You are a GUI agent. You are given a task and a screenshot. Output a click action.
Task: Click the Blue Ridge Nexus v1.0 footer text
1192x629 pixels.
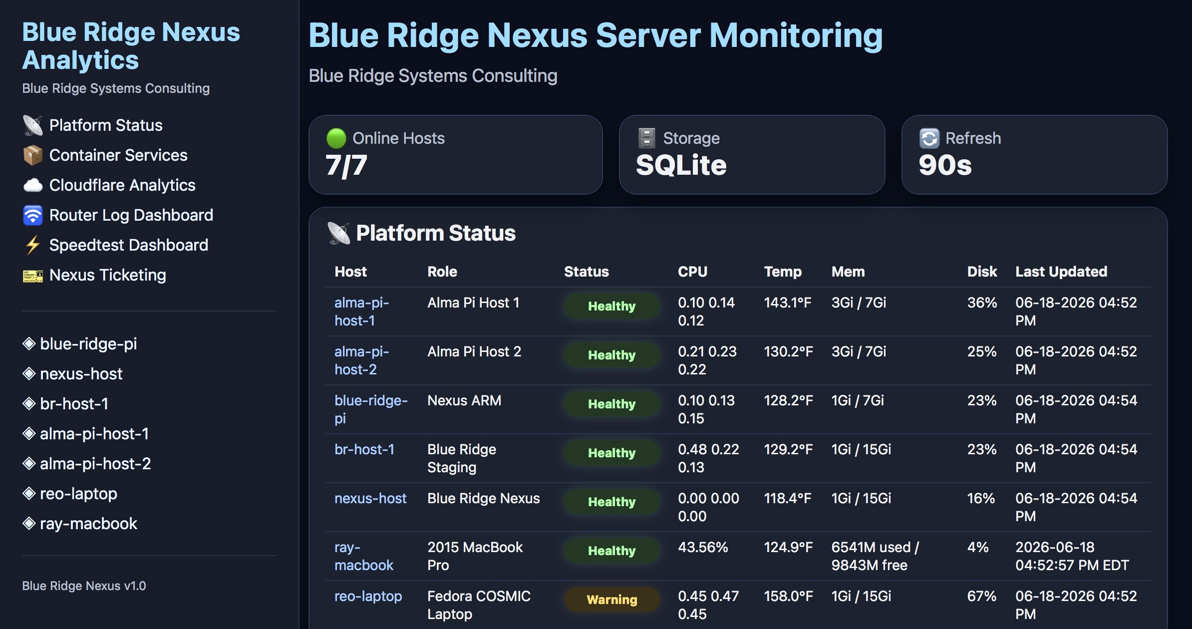(84, 586)
